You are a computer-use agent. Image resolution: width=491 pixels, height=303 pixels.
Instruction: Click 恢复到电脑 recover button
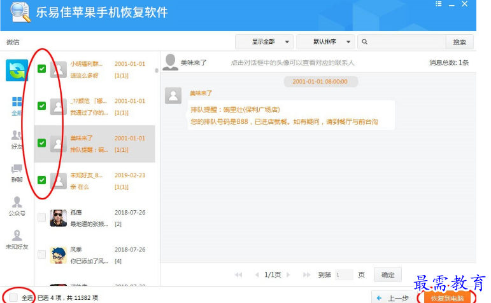coord(447,298)
